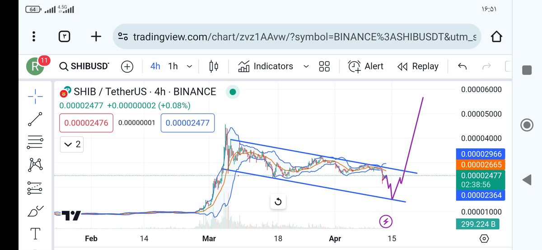Image resolution: width=542 pixels, height=250 pixels.
Task: Select the Fibonacci retracement tool
Action: point(35,142)
